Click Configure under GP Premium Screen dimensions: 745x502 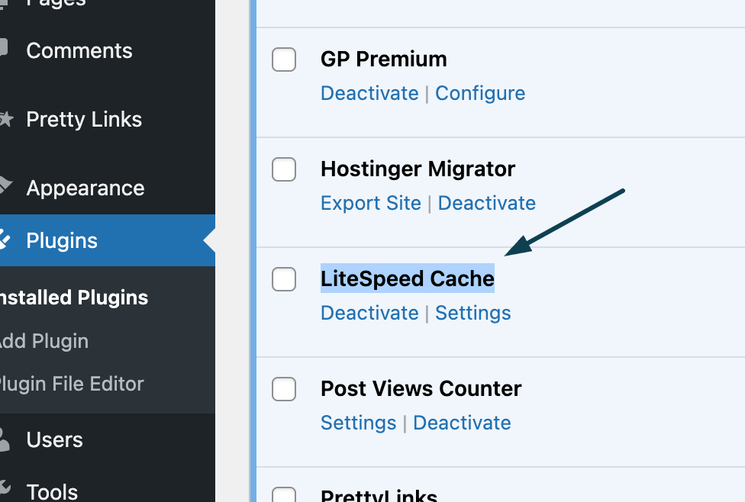click(480, 93)
